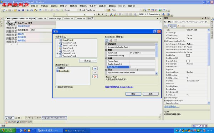This screenshot has height=133, width=214.
Task: Click the Save icon in the toolbar
Action: click(x=19, y=10)
